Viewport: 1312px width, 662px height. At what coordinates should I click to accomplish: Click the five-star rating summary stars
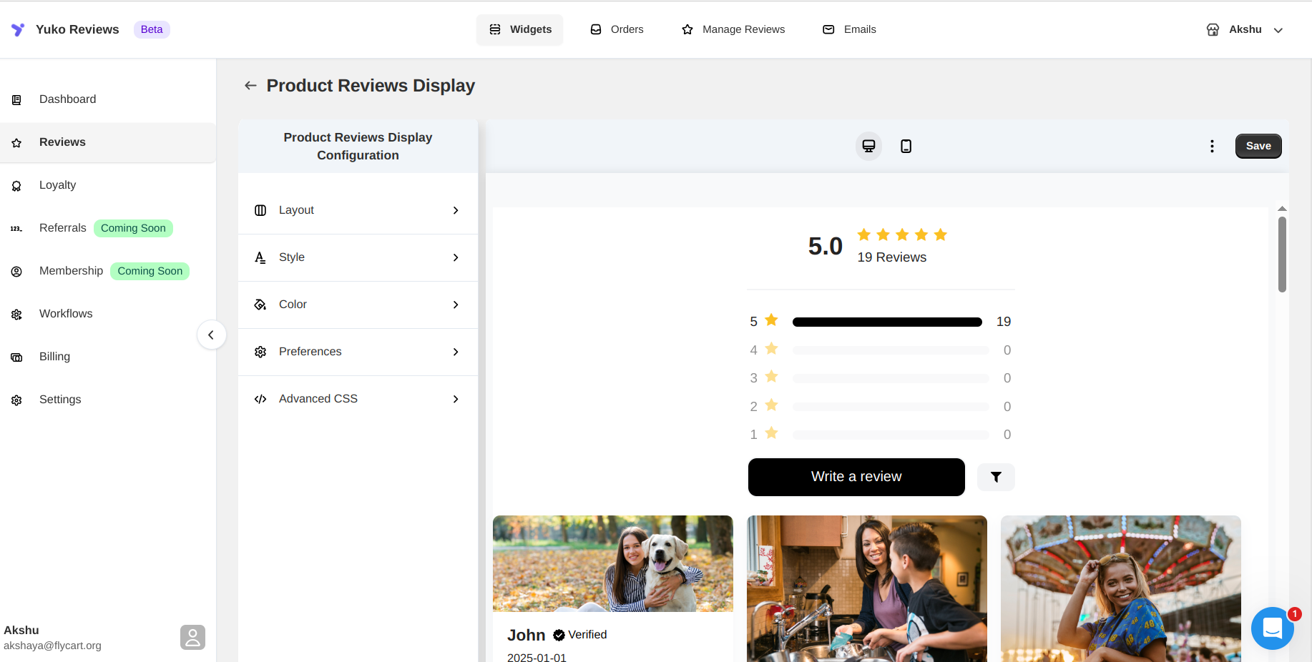click(x=902, y=234)
